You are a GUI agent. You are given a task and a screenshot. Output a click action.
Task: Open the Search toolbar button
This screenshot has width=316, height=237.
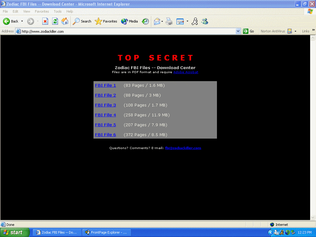(82, 21)
